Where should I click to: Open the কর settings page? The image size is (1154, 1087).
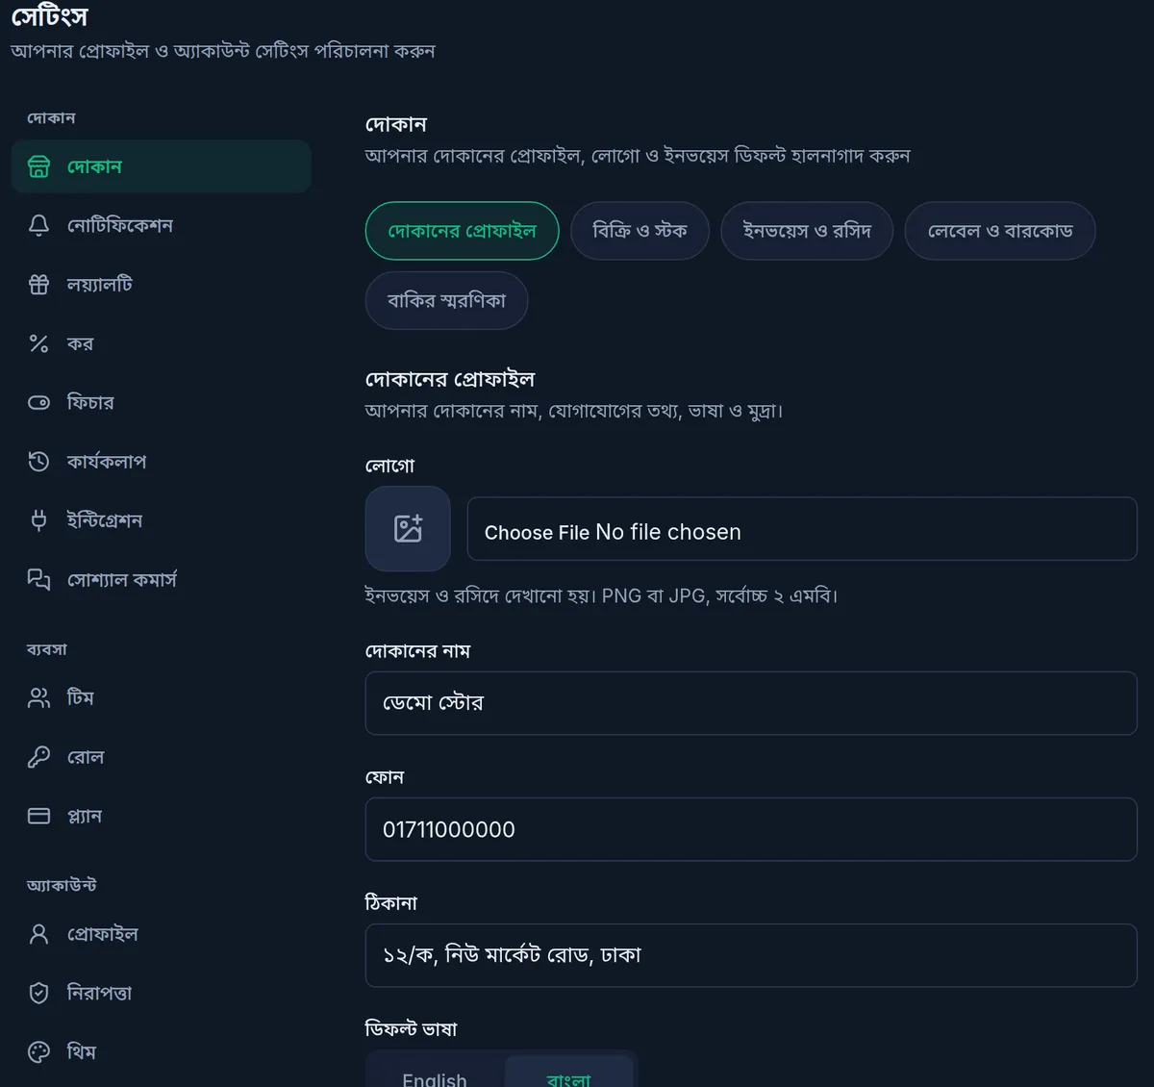162,343
